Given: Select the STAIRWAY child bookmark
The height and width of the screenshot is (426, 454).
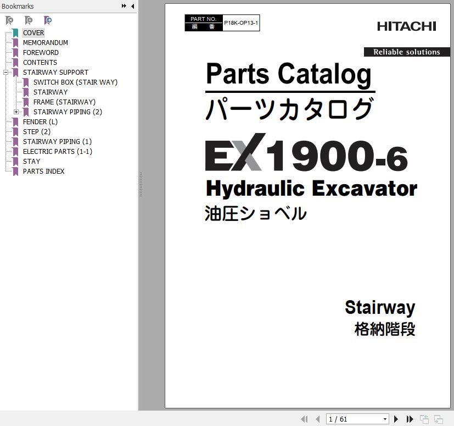Looking at the screenshot, I should 51,92.
